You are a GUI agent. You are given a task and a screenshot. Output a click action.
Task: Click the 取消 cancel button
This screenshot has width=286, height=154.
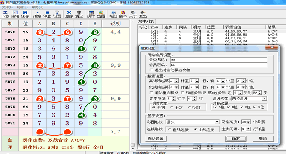click(x=263, y=139)
